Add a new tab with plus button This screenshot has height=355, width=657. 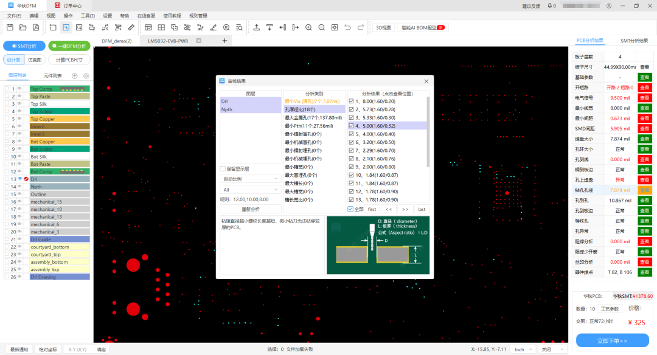point(224,41)
